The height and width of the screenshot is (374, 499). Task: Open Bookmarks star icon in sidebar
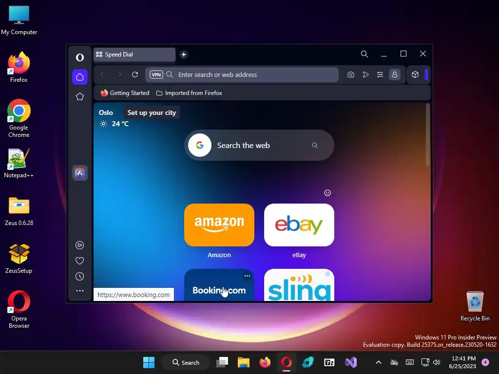click(80, 96)
